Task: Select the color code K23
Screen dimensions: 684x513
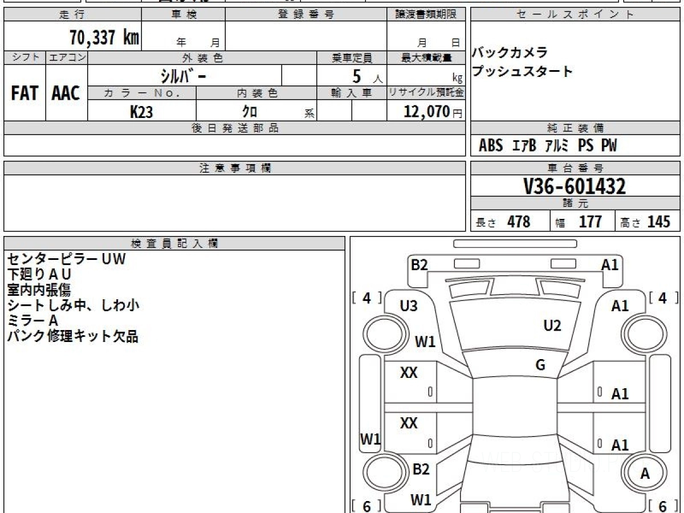Action: click(x=141, y=111)
